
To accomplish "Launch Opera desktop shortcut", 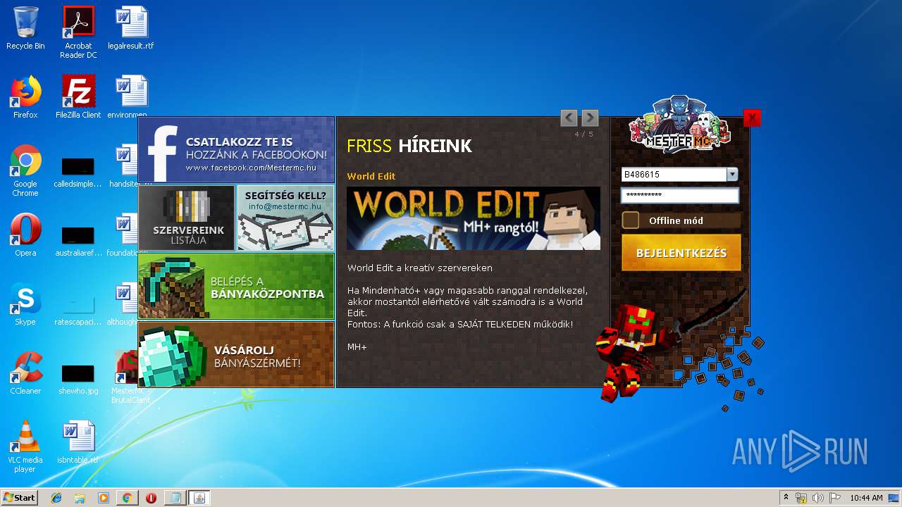I will tap(25, 235).
